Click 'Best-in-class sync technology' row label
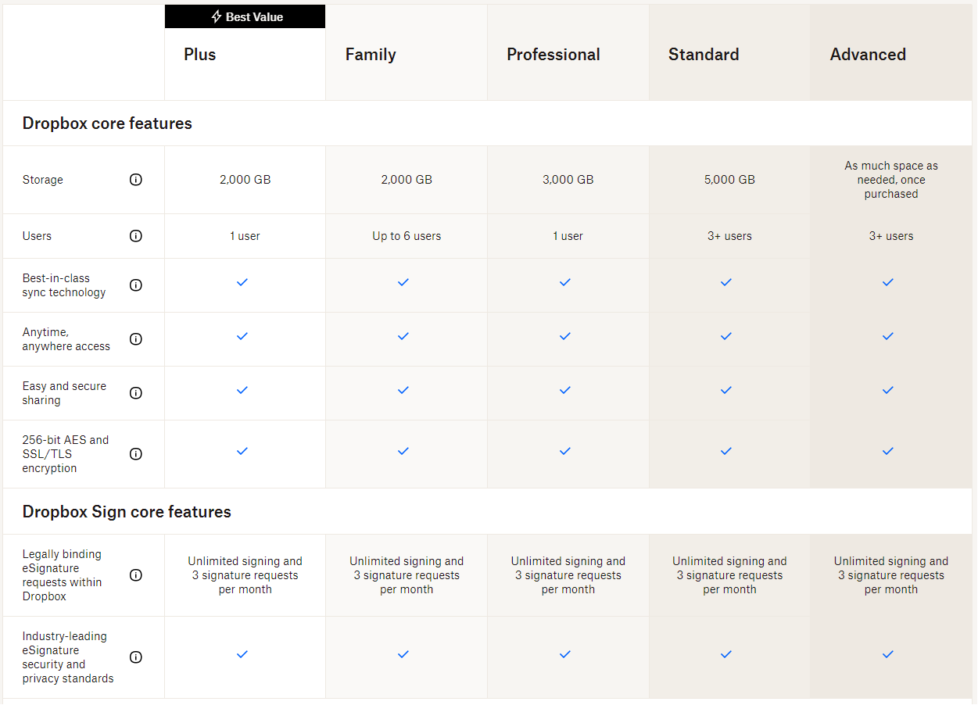This screenshot has height=705, width=978. tap(64, 285)
